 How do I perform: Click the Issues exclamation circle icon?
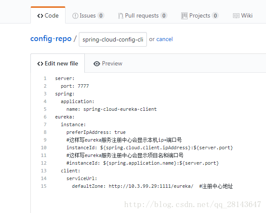point(75,16)
